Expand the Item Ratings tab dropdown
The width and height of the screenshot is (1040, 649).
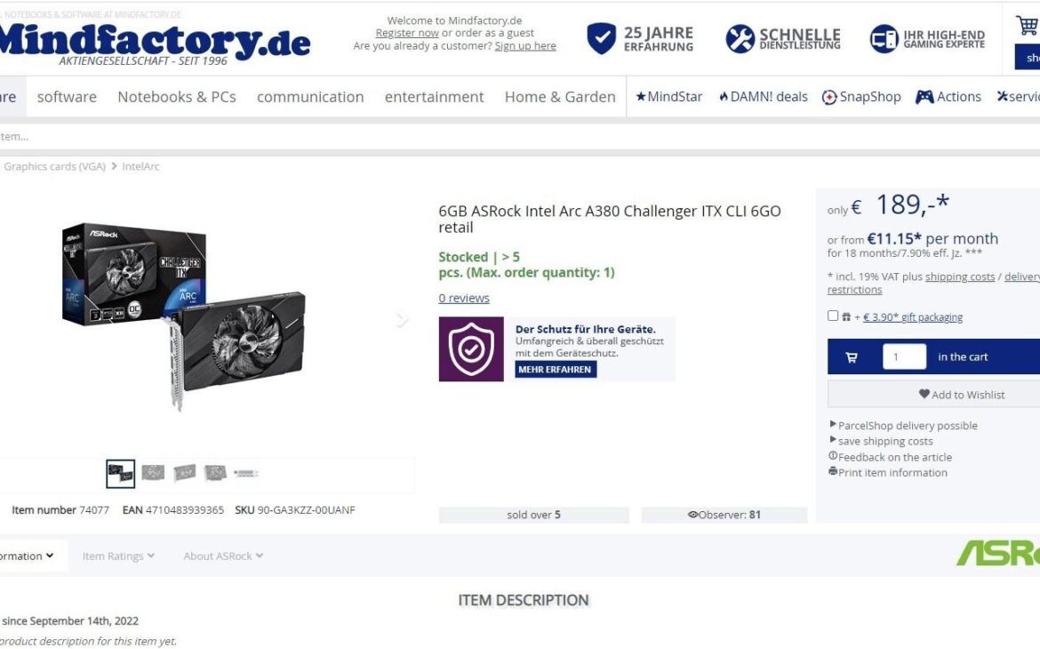point(118,557)
